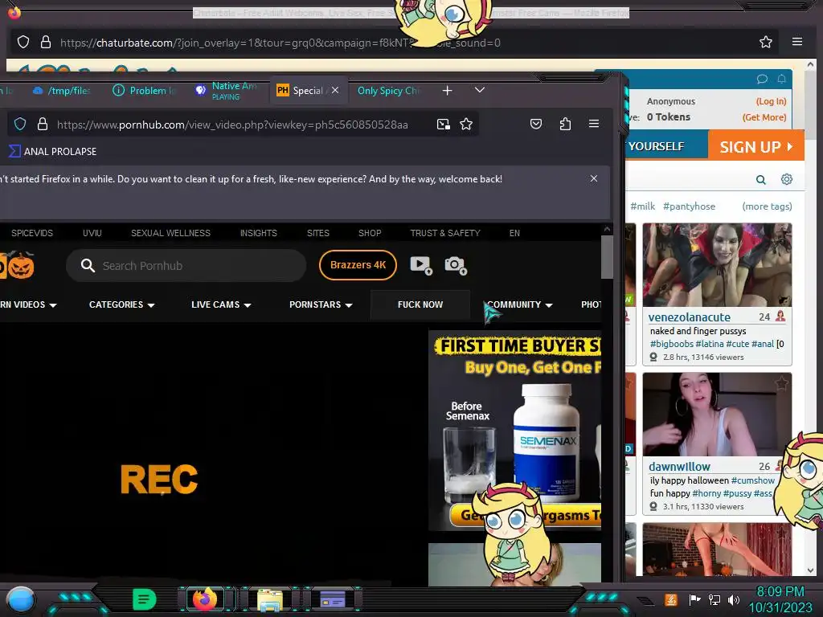Open front Firefox window application menu
823x617 pixels.
(x=594, y=124)
